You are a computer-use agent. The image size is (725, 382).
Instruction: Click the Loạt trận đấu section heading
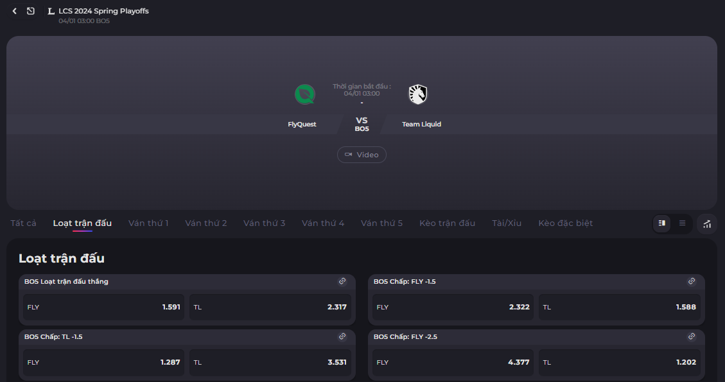pyautogui.click(x=62, y=259)
